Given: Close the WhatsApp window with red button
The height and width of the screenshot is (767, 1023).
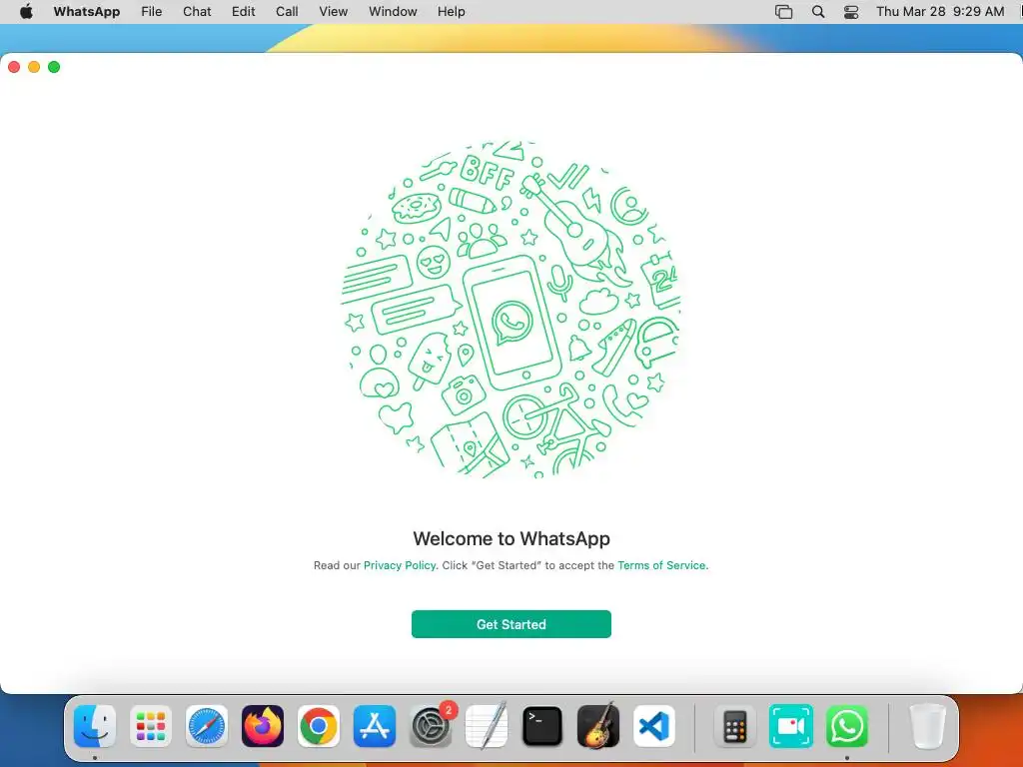Looking at the screenshot, I should pos(14,67).
